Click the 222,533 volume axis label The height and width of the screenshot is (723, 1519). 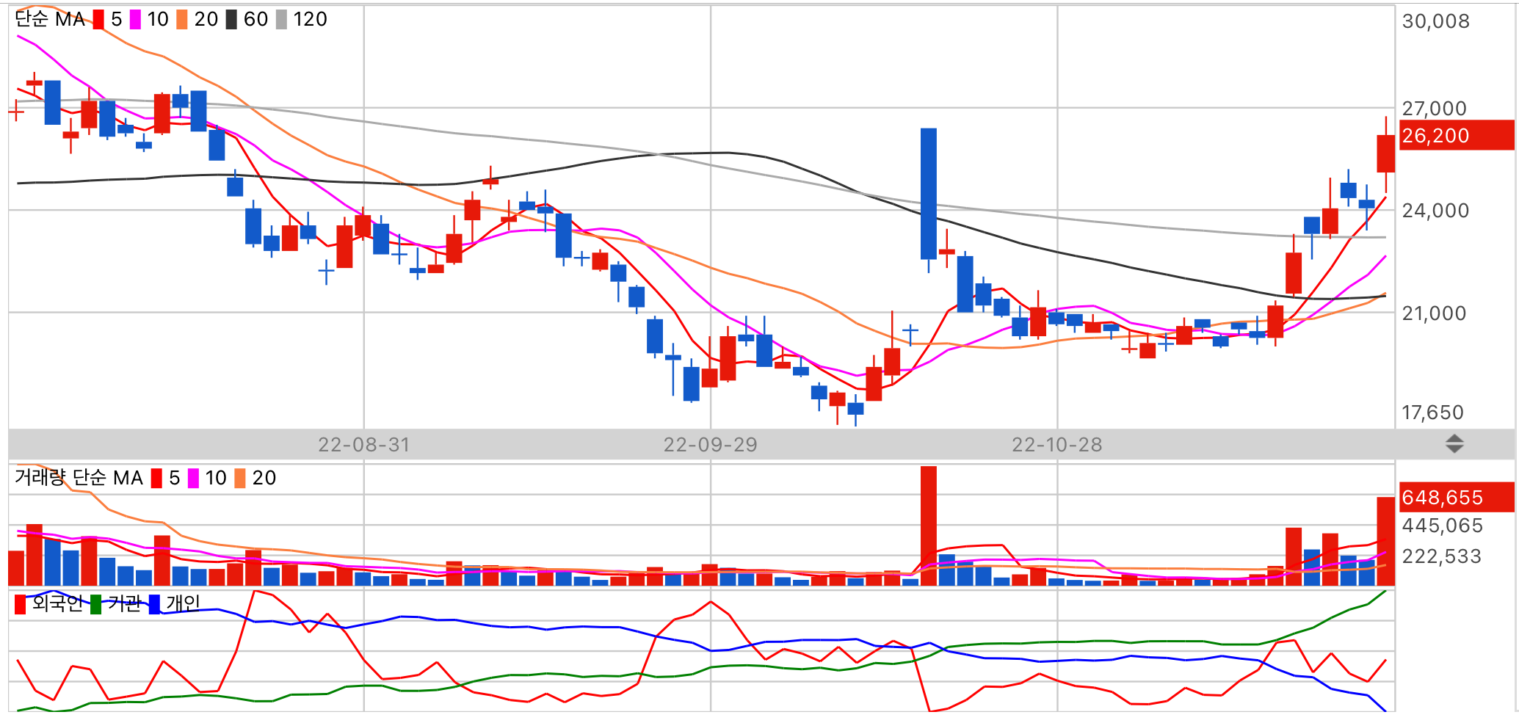1442,556
